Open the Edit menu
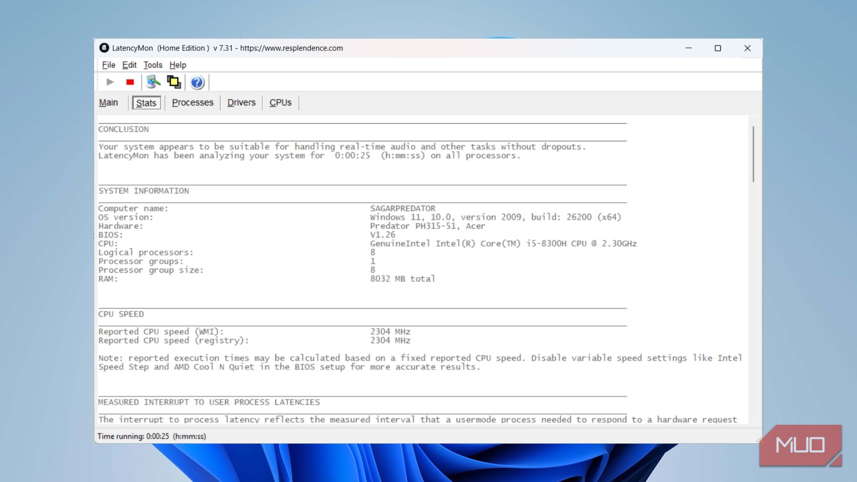Screen dimensions: 857x482 (129, 65)
